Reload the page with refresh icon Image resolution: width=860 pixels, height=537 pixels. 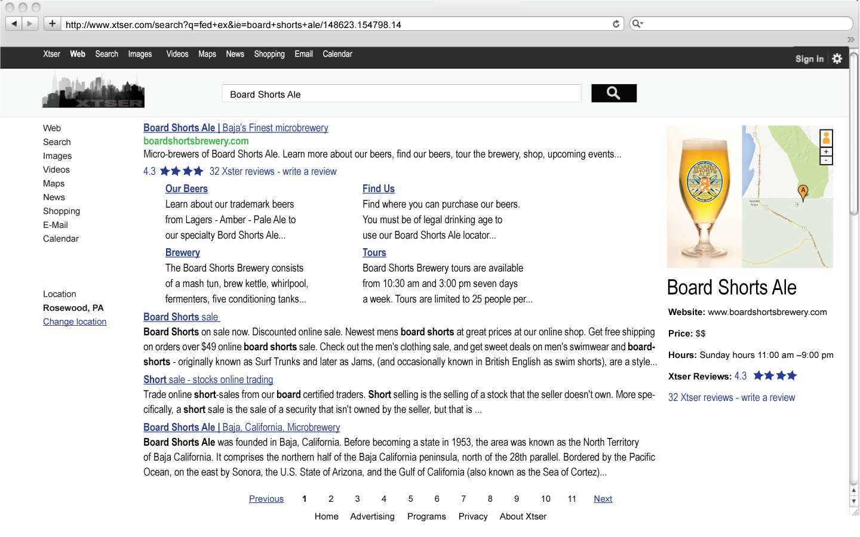(x=616, y=24)
